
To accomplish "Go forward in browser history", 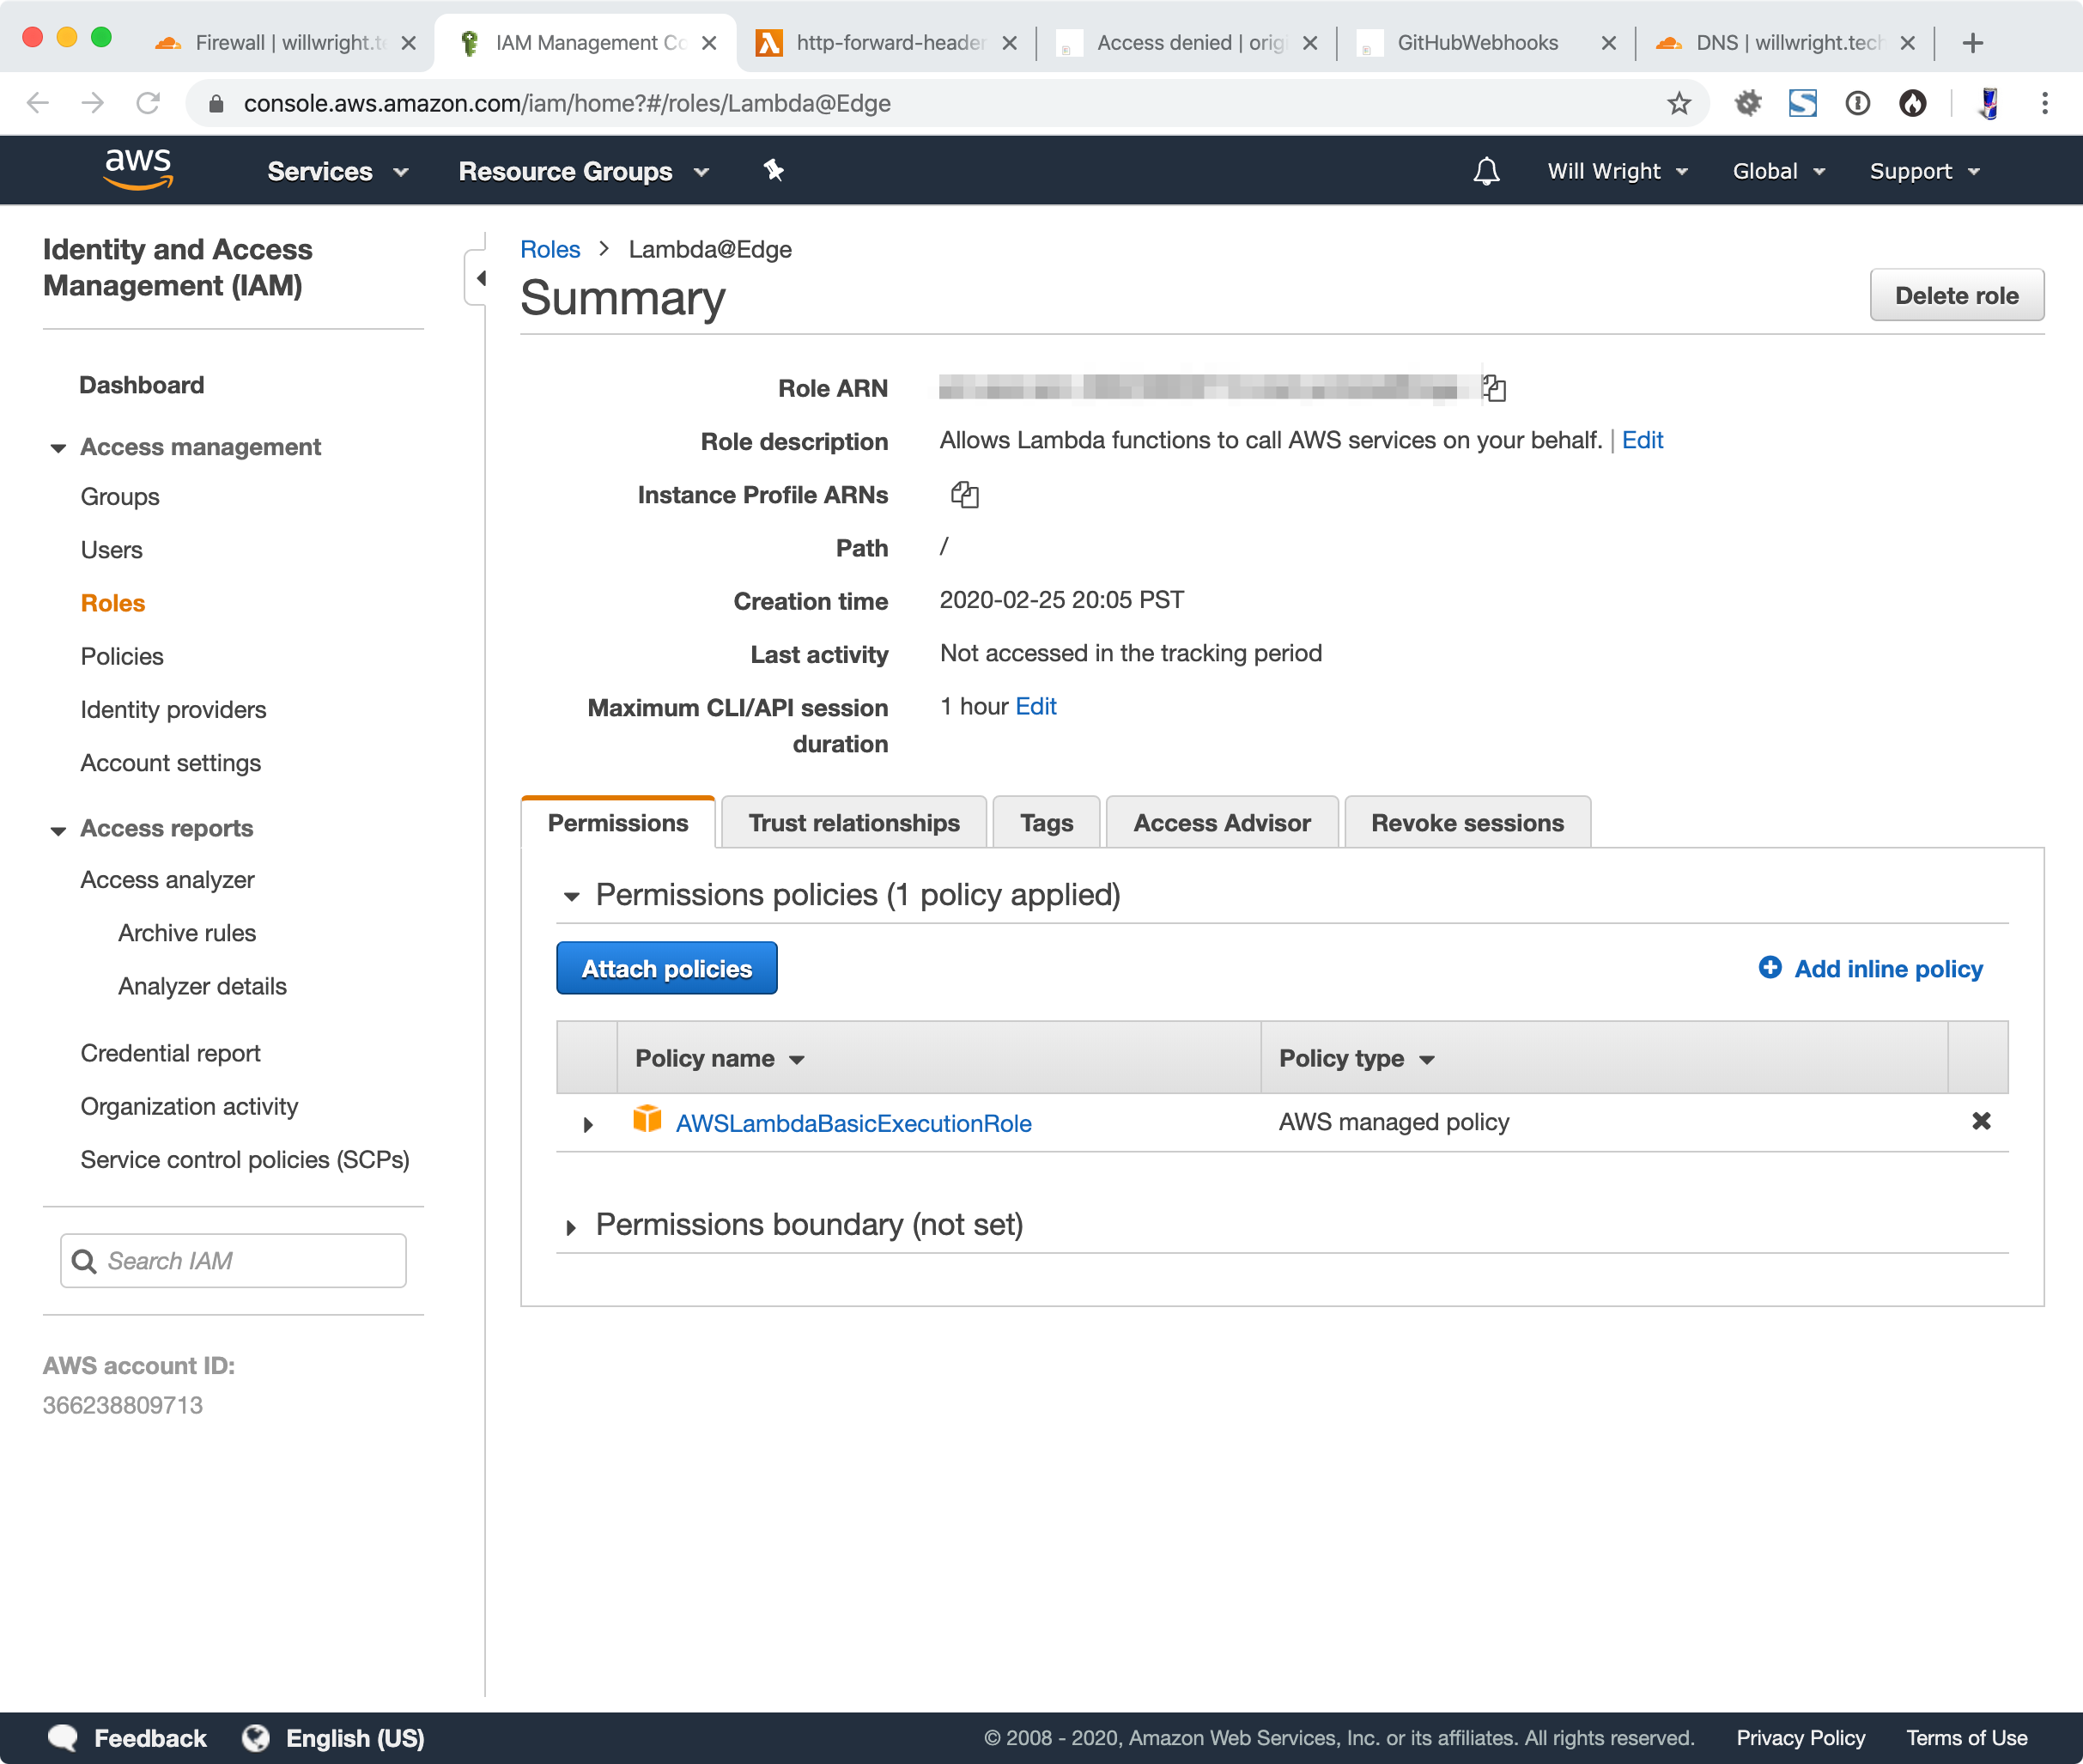I will pos(93,103).
